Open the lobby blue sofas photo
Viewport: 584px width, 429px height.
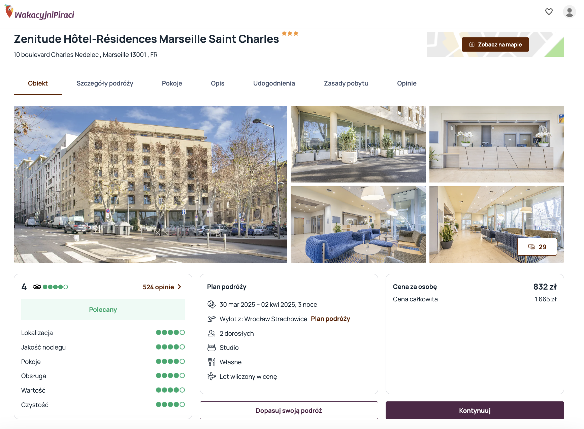pos(358,225)
